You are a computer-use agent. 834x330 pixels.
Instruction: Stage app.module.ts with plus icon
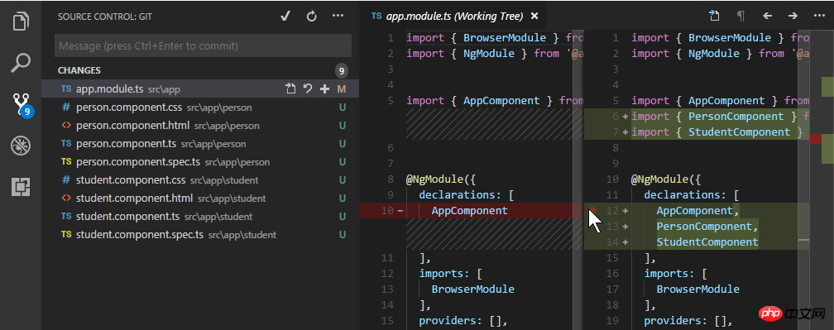click(324, 88)
